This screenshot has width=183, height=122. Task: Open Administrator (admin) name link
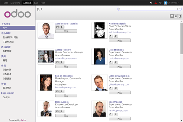tap(66, 24)
